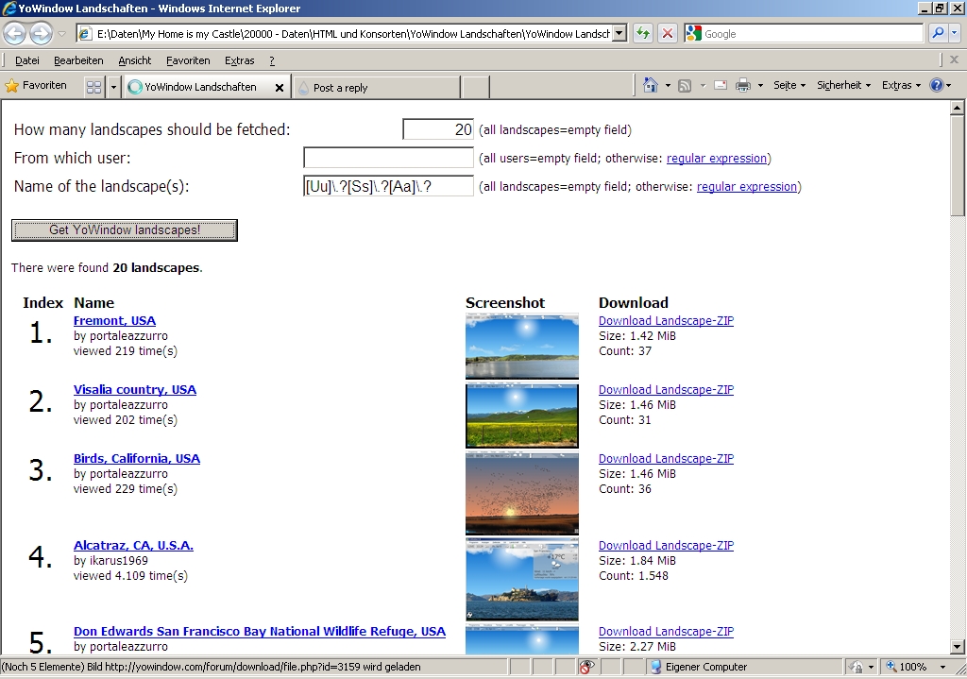
Task: Open the Bearbeiten menu
Action: point(80,59)
